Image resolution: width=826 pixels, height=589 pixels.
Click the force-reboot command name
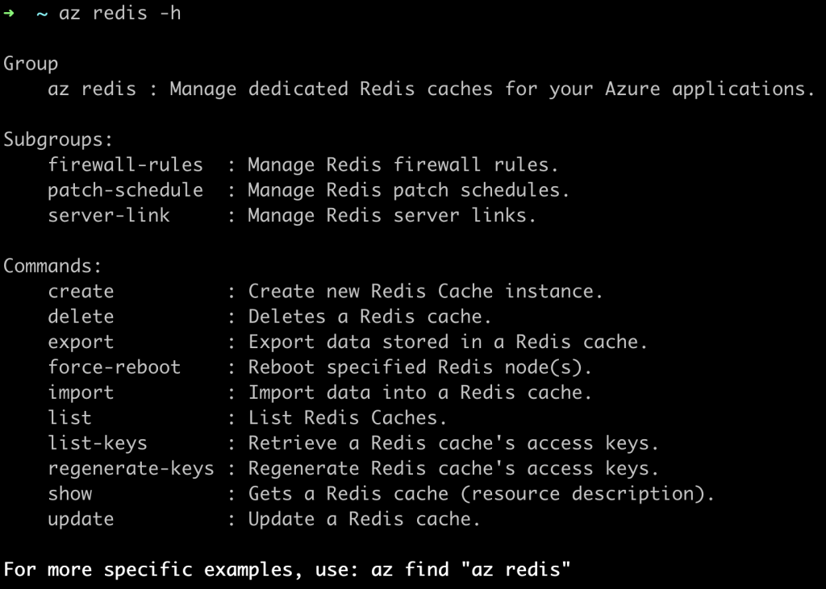[114, 367]
